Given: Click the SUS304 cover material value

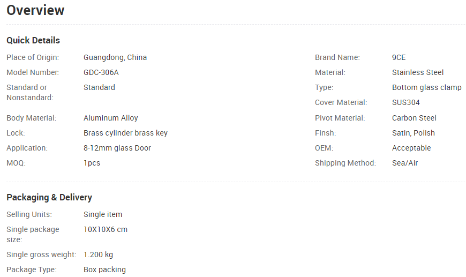Looking at the screenshot, I should click(x=405, y=102).
